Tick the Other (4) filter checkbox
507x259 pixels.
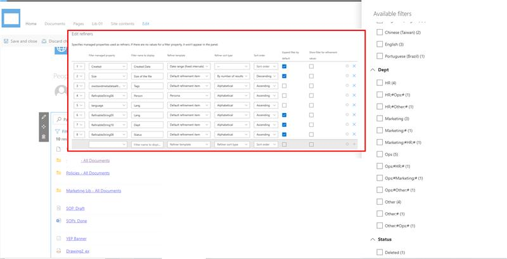[380, 202]
